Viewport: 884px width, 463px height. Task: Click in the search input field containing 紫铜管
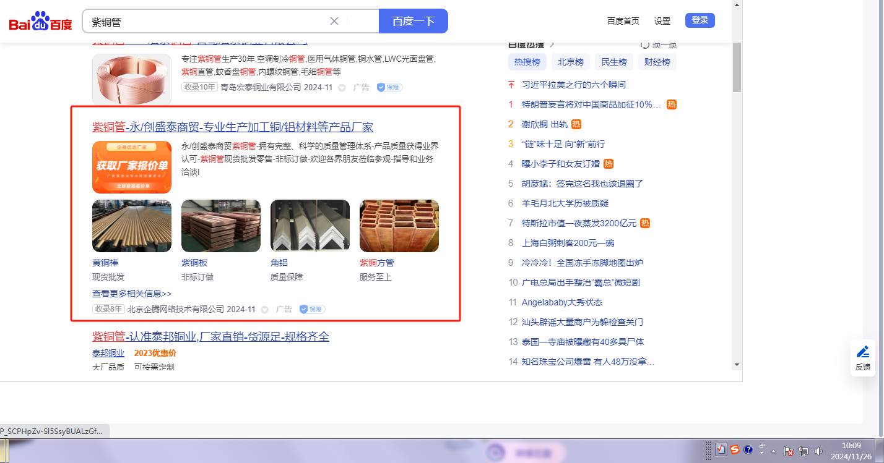tap(204, 22)
